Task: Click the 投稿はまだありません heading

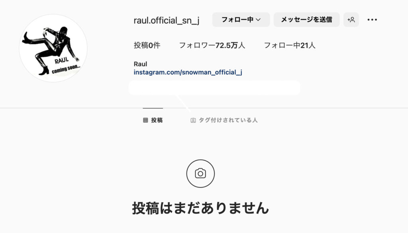Action: coord(200,208)
